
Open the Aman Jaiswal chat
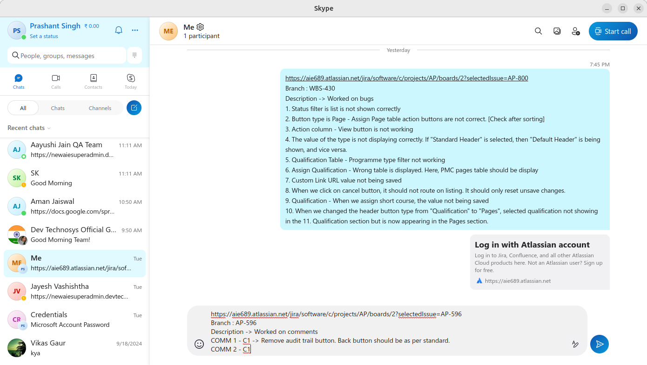[74, 206]
